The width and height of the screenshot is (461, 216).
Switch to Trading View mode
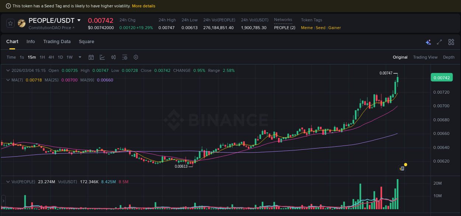(x=425, y=57)
